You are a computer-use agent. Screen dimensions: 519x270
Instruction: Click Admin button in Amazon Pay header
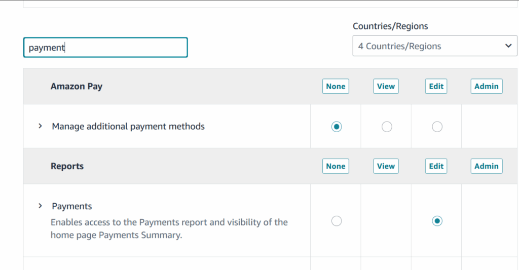point(487,86)
